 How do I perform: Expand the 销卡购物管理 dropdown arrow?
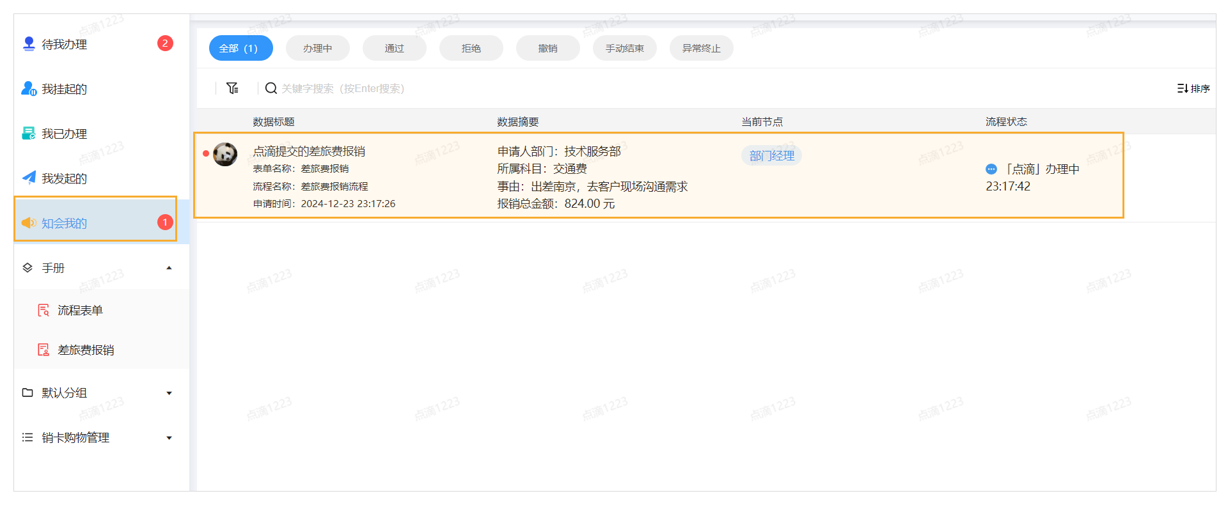(x=169, y=438)
